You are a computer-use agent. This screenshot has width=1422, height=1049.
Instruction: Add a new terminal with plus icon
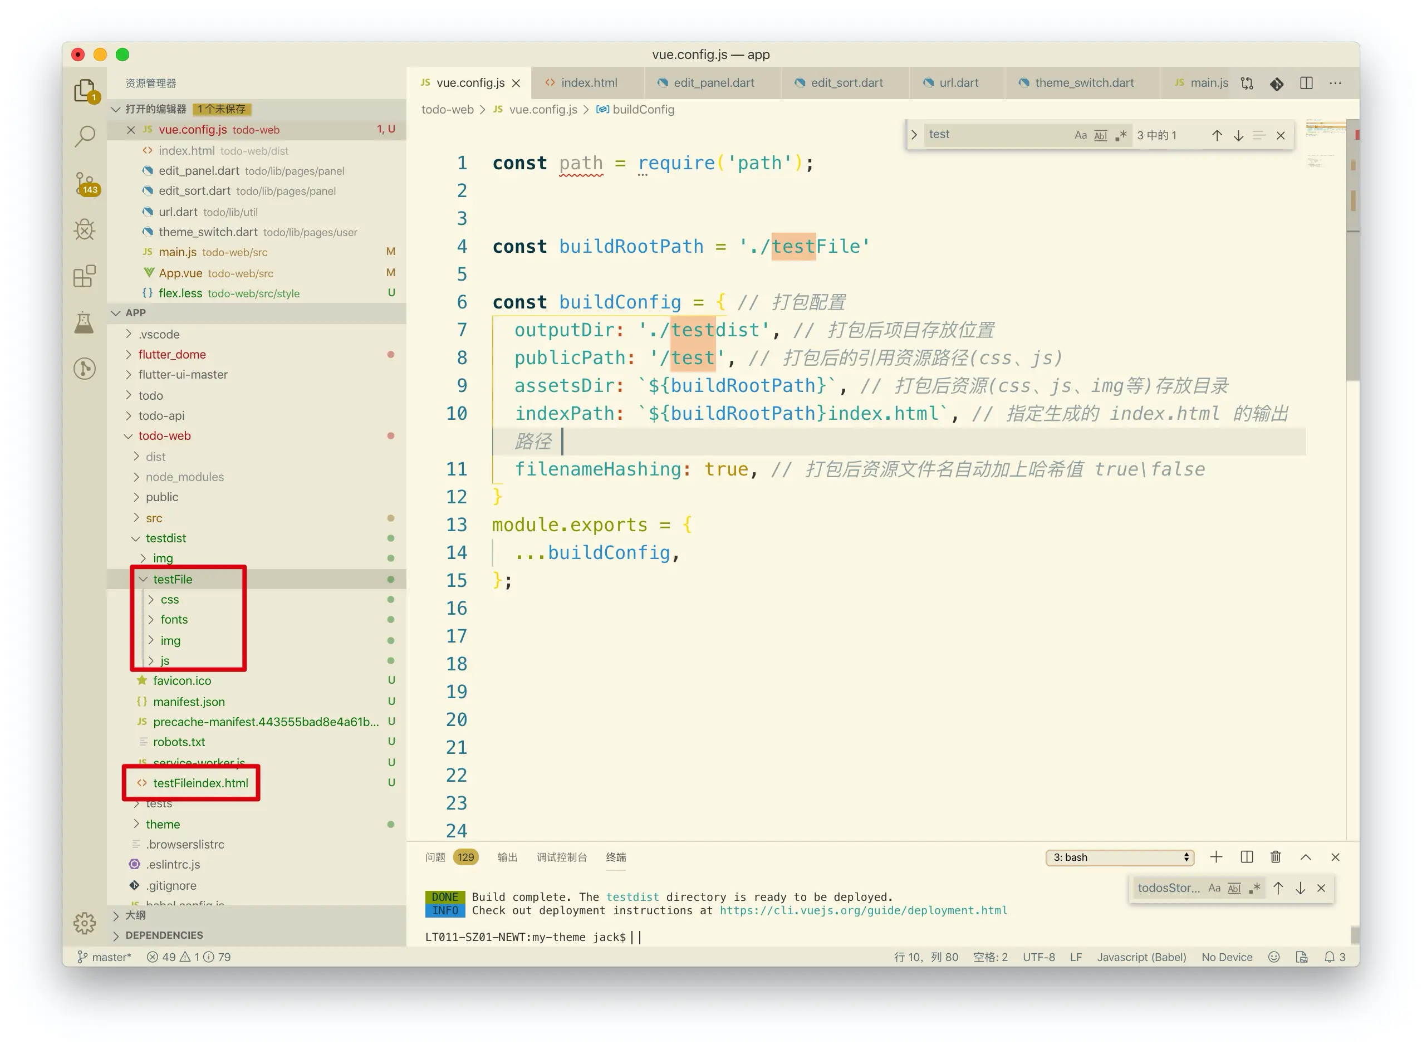1215,857
